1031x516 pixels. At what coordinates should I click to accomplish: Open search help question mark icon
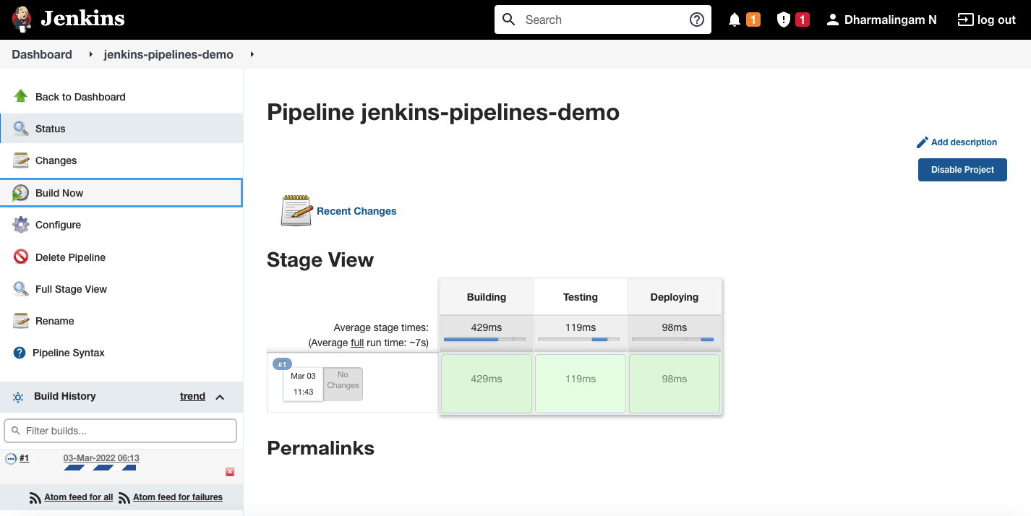(x=697, y=20)
